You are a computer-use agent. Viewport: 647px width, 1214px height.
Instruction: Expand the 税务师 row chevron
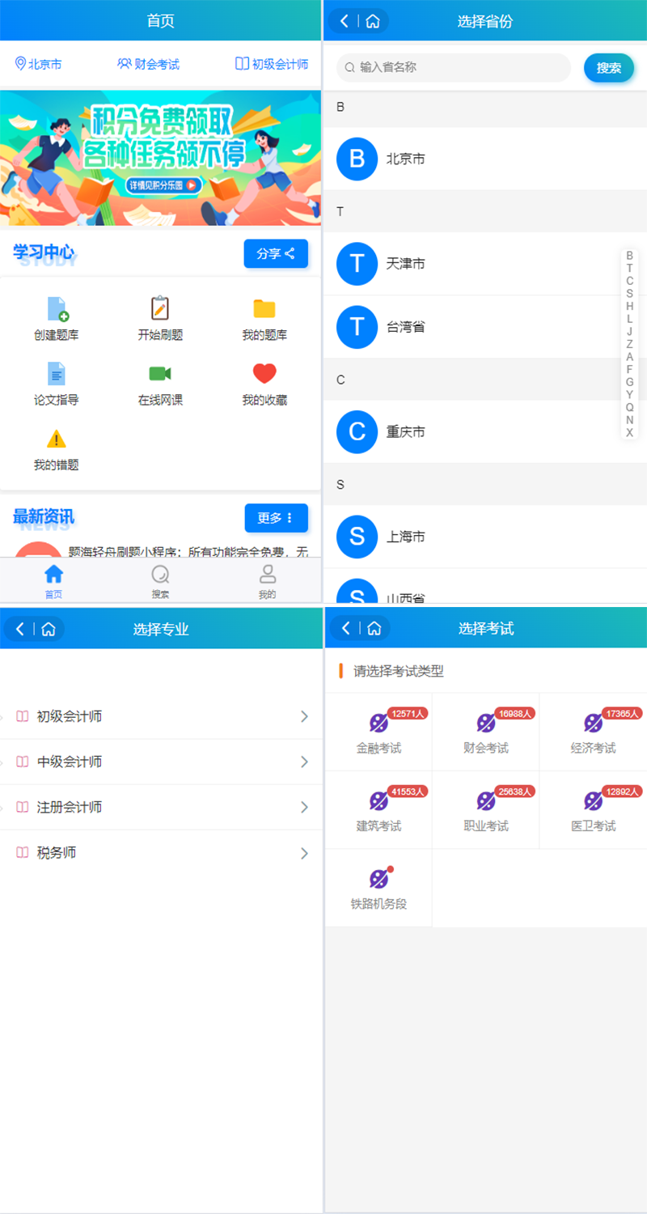coord(304,853)
